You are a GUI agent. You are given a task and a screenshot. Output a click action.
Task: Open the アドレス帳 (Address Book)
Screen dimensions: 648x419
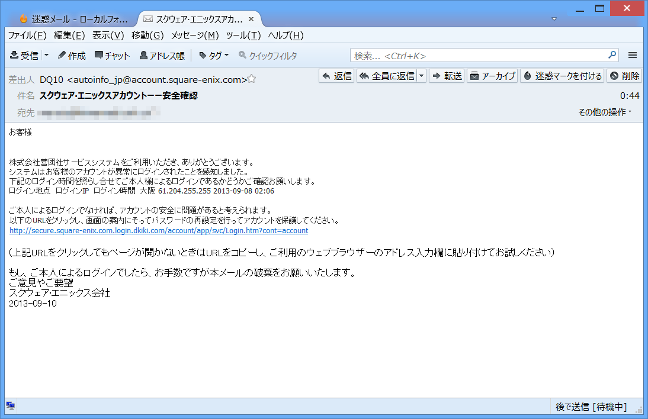[x=162, y=56]
